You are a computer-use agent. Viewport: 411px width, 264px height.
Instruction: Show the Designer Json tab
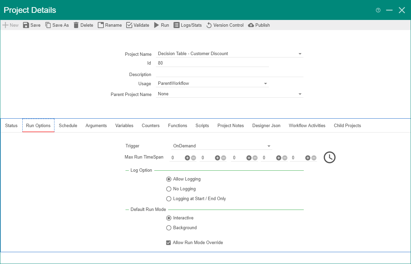tap(266, 125)
